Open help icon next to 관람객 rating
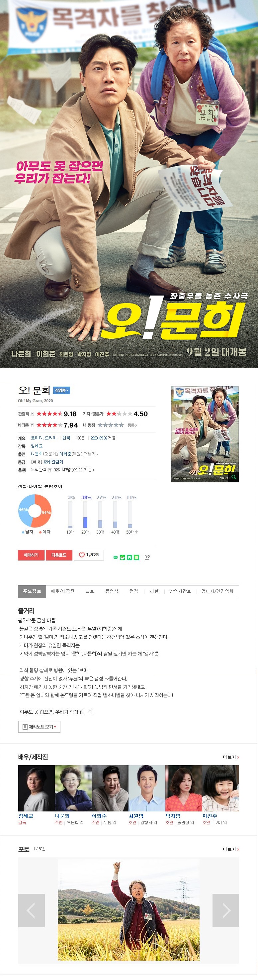258x976 pixels. pyautogui.click(x=32, y=414)
